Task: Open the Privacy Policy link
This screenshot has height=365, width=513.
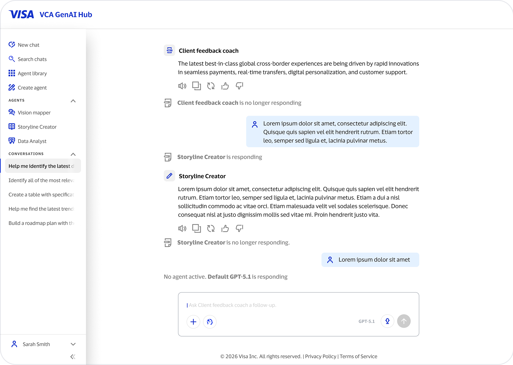Action: (x=321, y=356)
